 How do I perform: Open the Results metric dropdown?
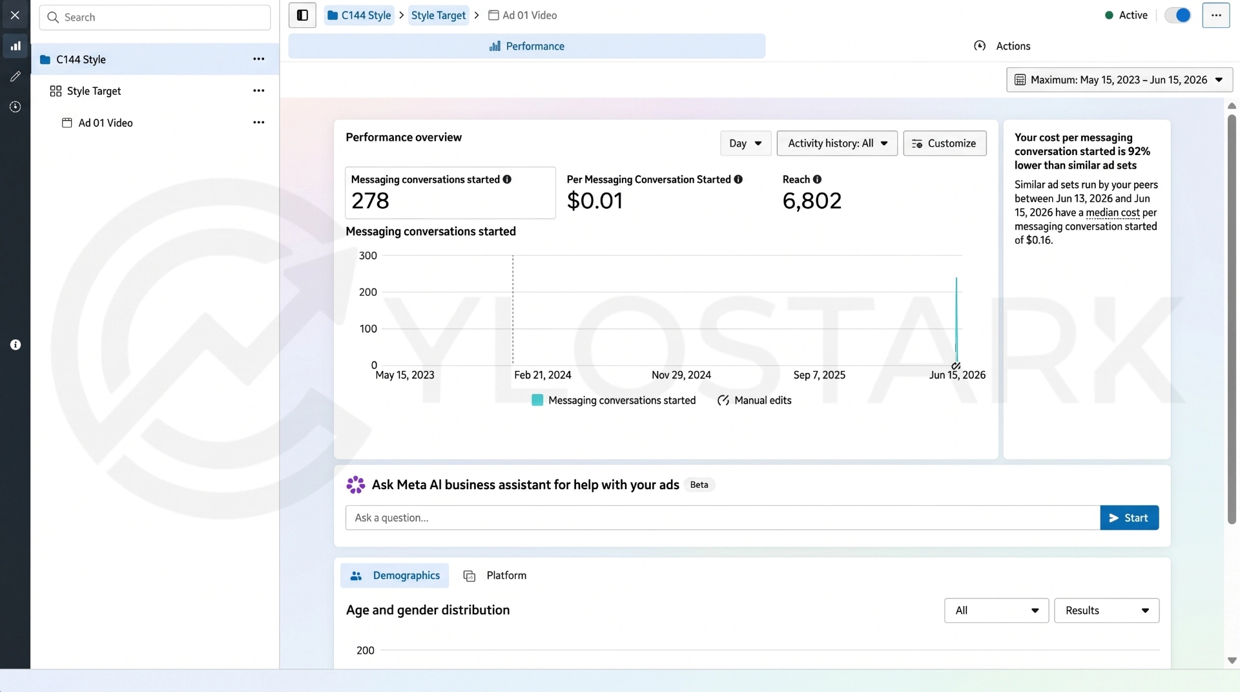[1106, 611]
